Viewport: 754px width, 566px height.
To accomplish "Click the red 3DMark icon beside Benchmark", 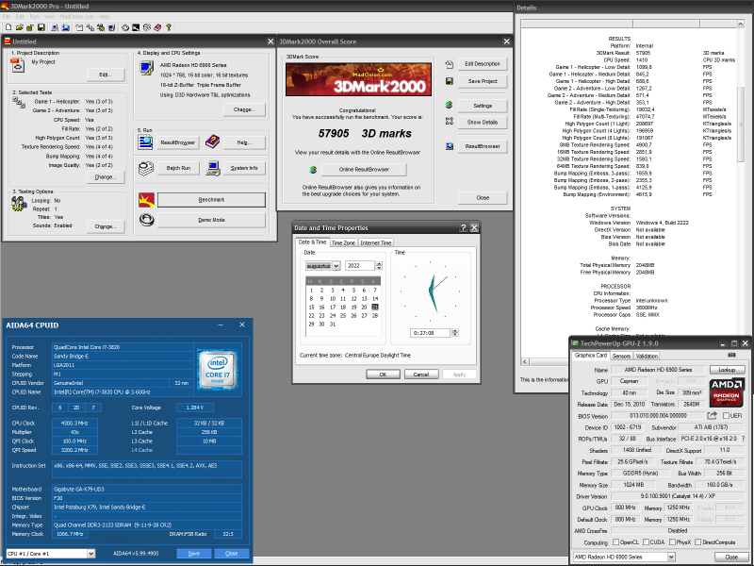I will (146, 200).
